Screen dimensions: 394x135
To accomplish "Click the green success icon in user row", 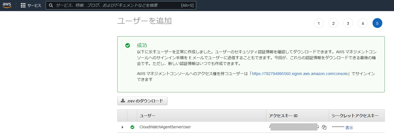I will coord(132,127).
